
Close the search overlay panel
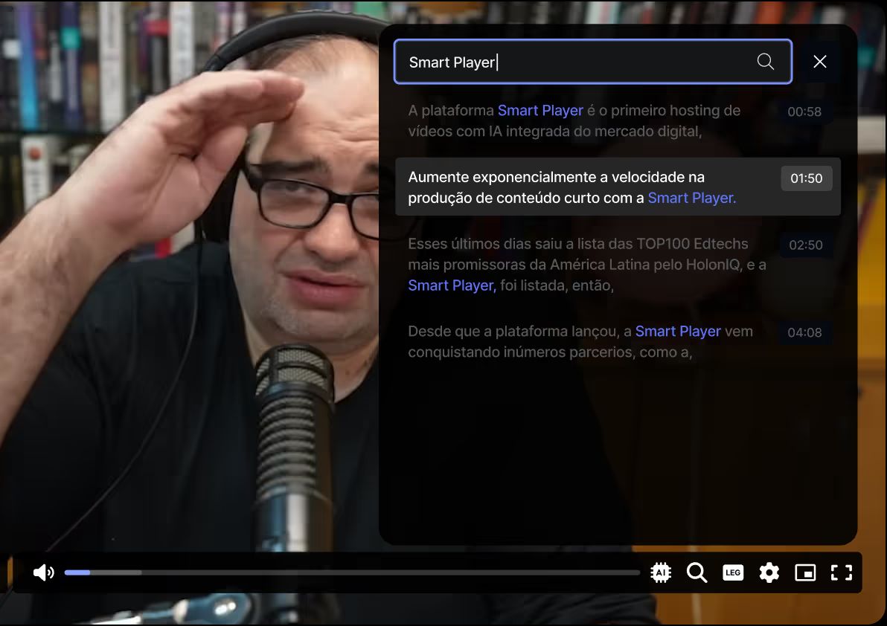[820, 62]
